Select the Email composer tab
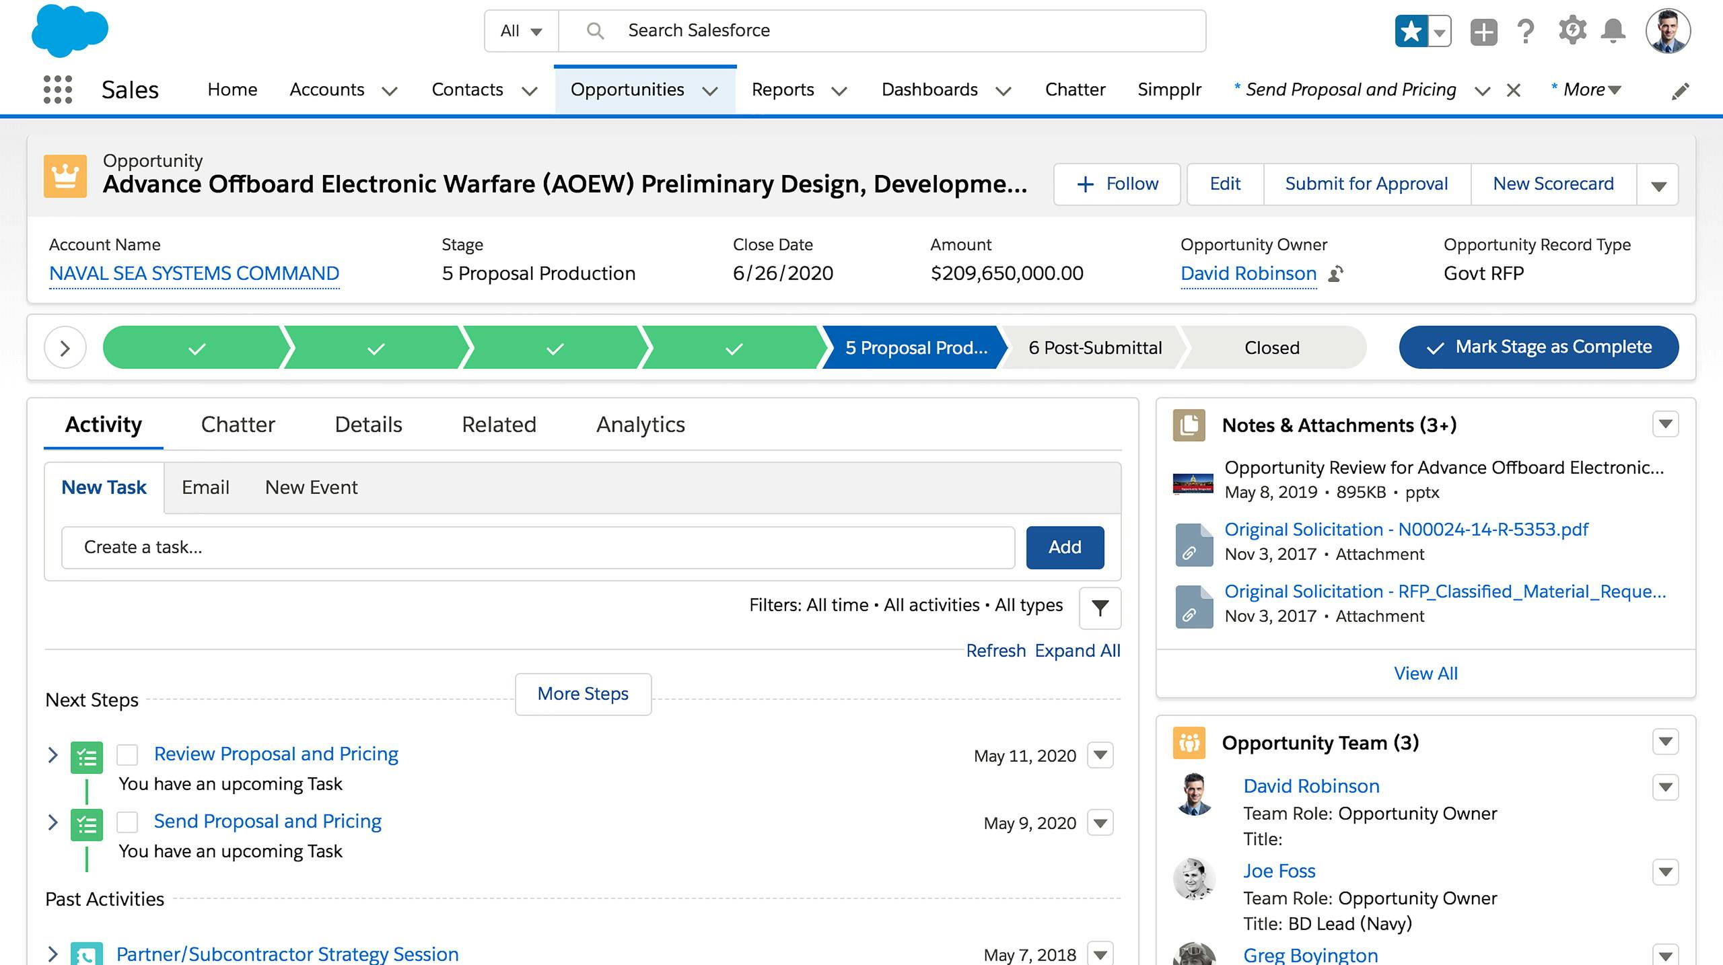 coord(205,487)
